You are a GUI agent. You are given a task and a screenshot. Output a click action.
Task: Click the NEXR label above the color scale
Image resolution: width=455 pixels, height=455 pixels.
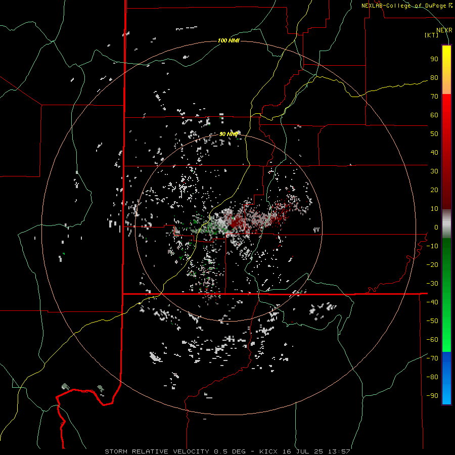pyautogui.click(x=444, y=30)
